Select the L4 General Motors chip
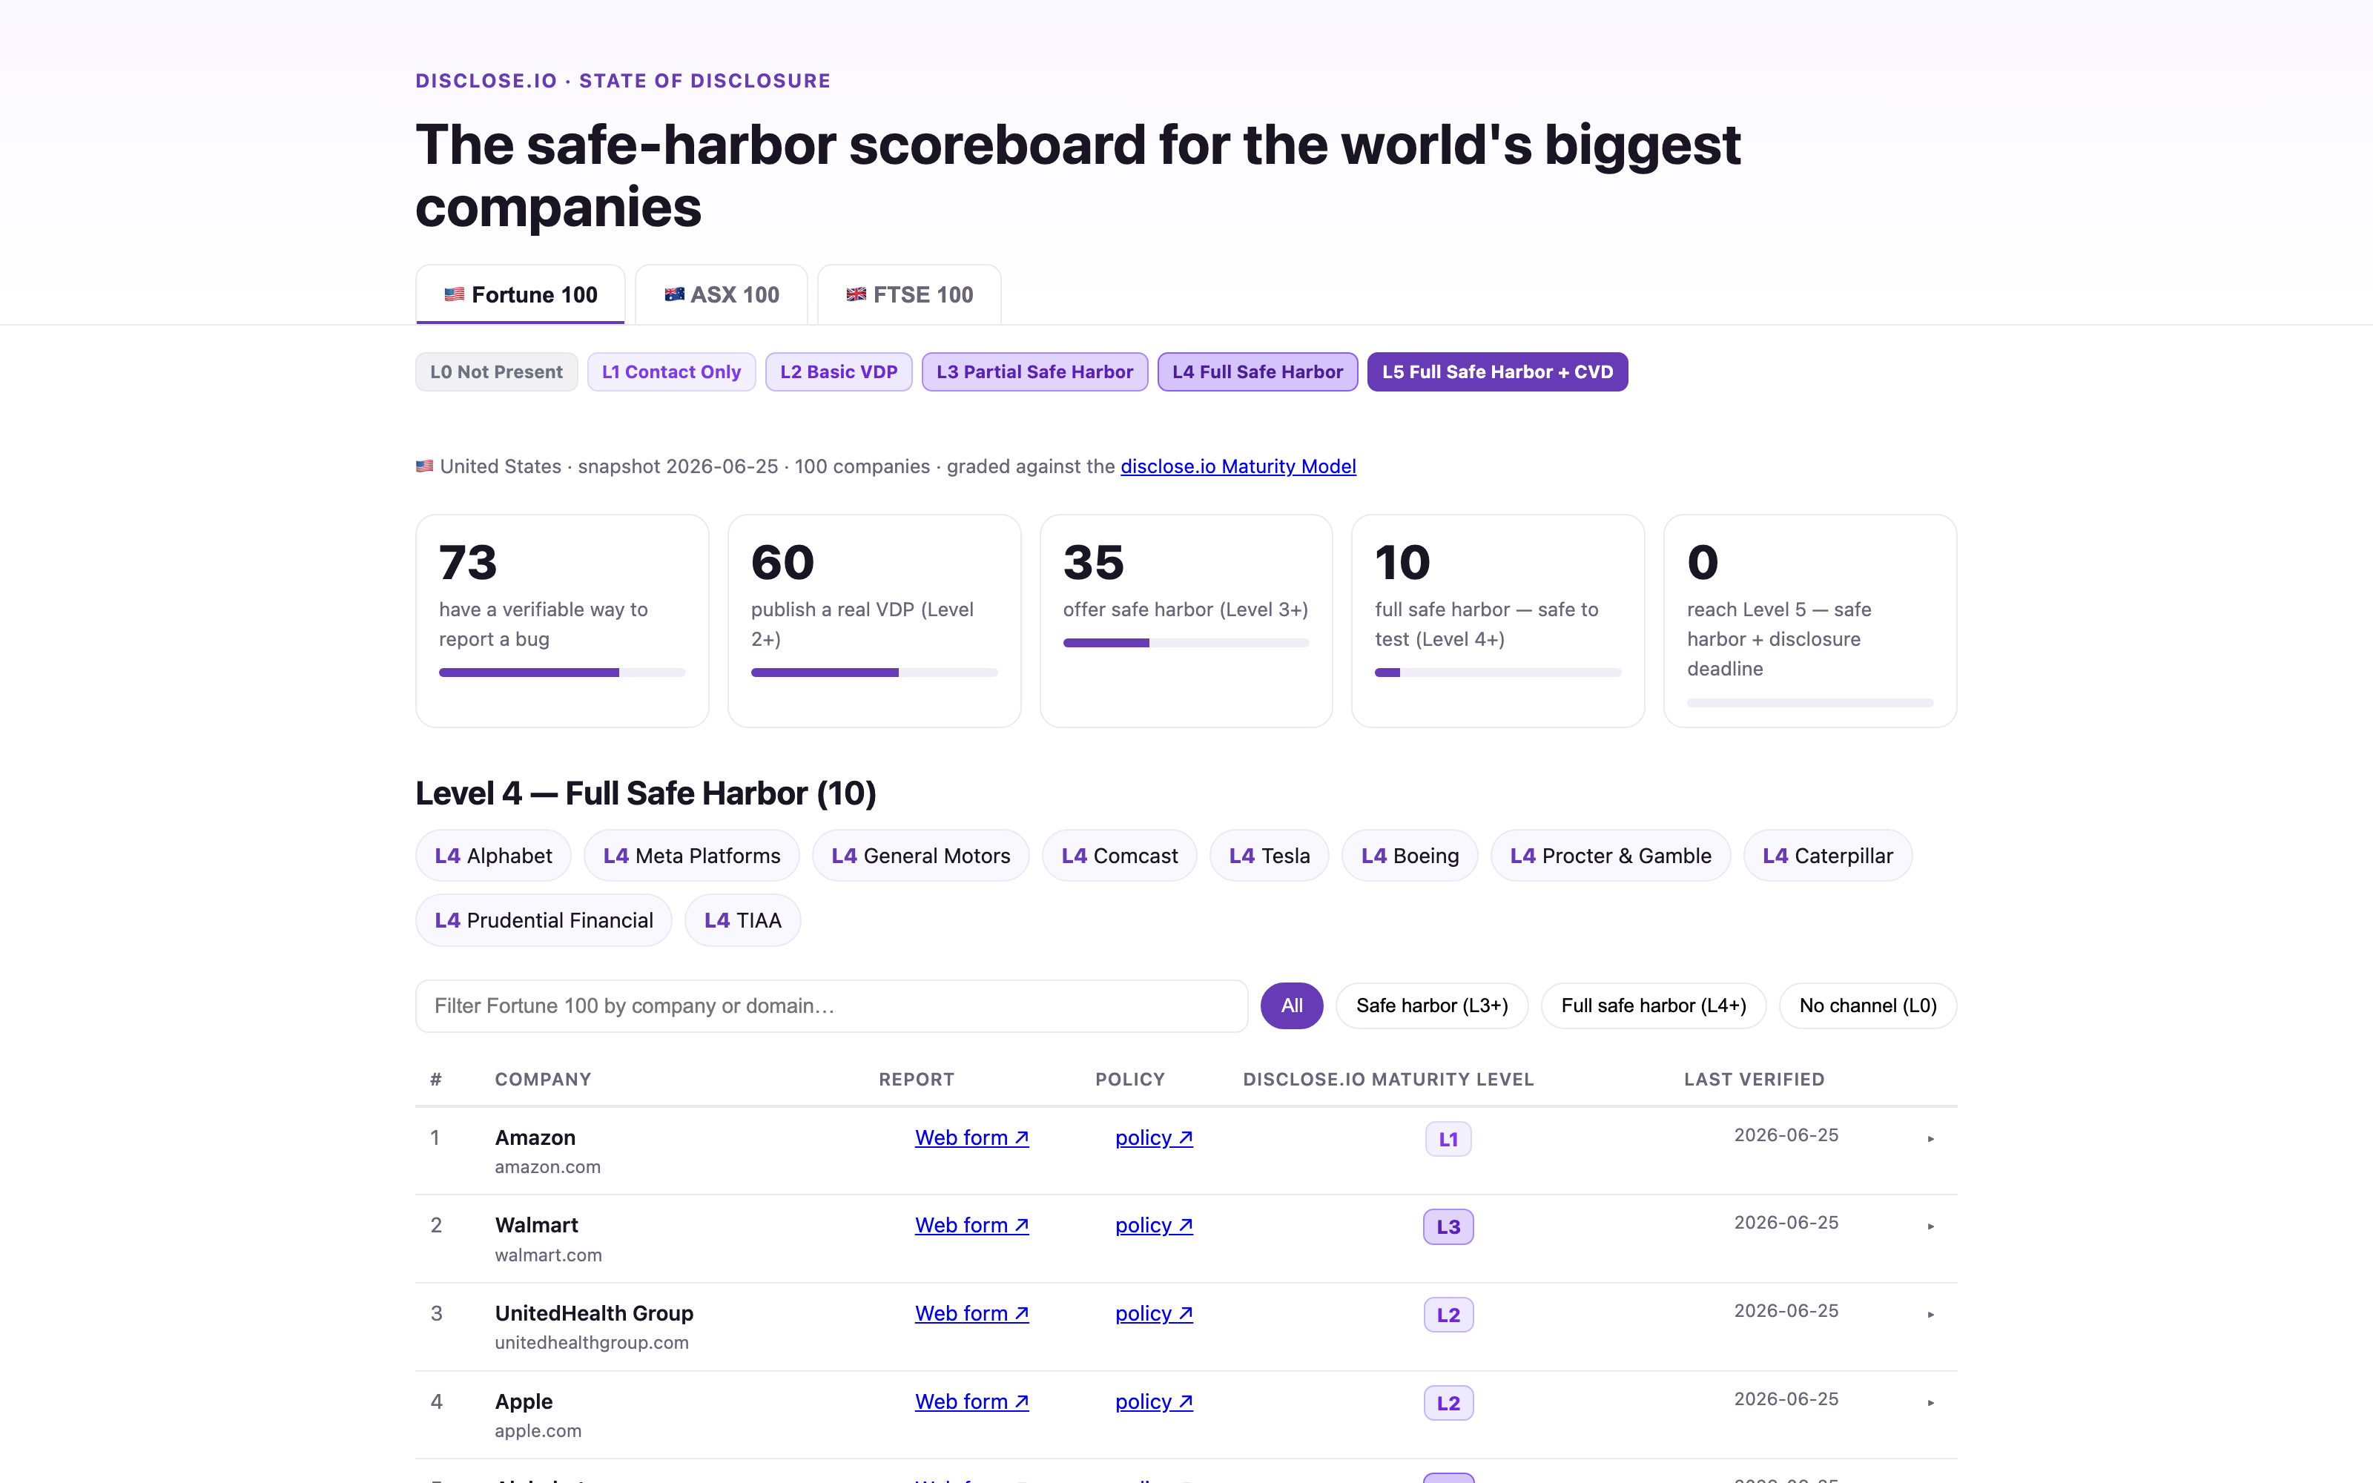This screenshot has height=1483, width=2373. [x=920, y=855]
